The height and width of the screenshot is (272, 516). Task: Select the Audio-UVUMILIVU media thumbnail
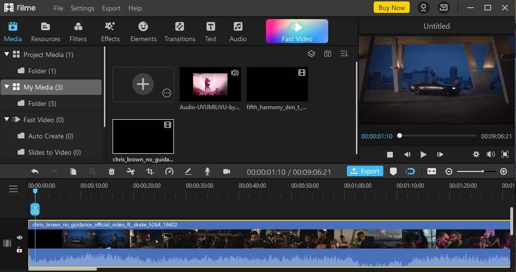click(210, 84)
